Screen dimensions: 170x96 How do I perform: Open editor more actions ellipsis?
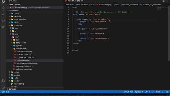(167, 1)
